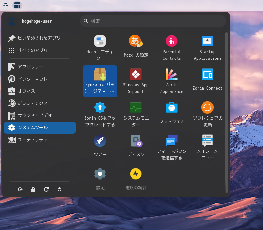Select システムツール category

(40, 127)
